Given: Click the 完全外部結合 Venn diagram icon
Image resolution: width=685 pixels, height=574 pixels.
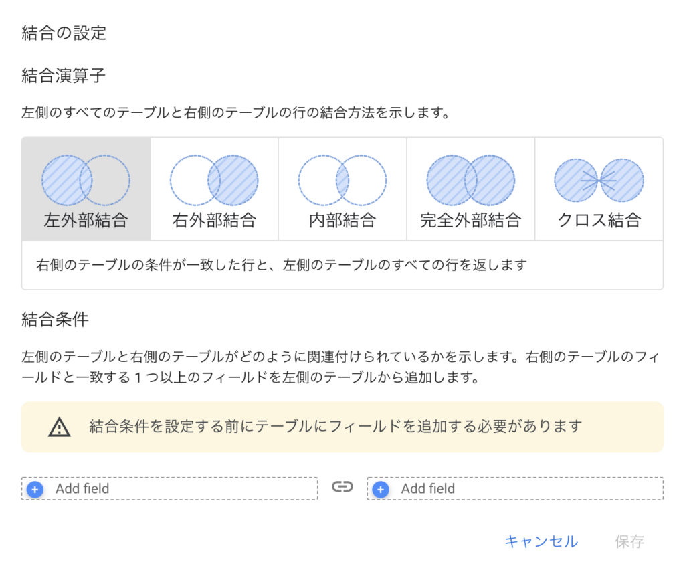Looking at the screenshot, I should click(471, 181).
